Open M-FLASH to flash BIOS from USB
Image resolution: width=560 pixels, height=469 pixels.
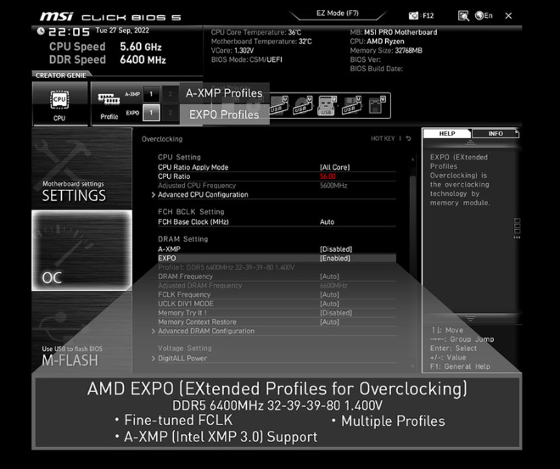(x=81, y=332)
